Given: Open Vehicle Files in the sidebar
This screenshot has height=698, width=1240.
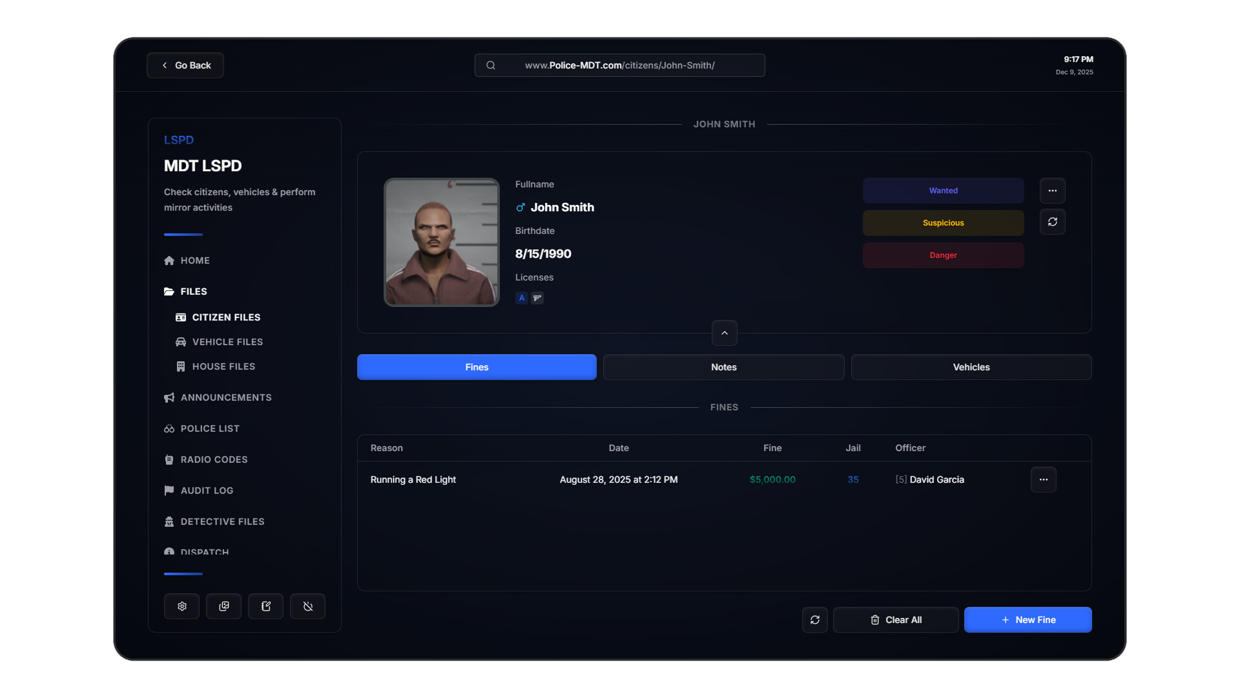Looking at the screenshot, I should click(227, 342).
